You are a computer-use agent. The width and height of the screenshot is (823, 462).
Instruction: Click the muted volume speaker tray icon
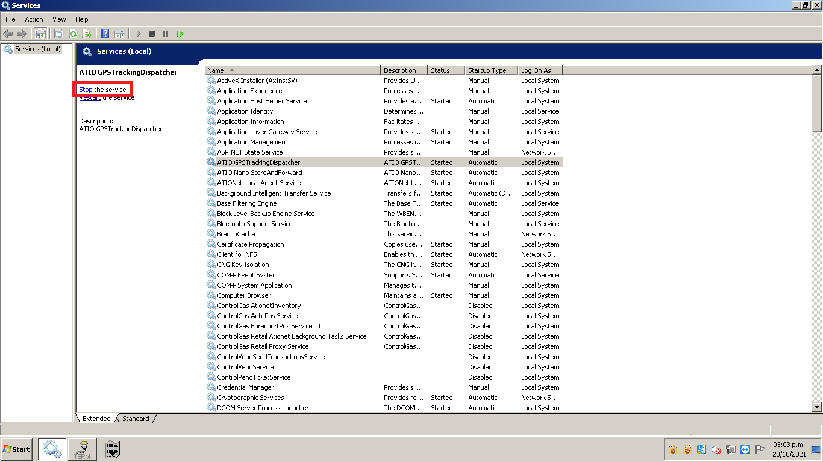716,449
